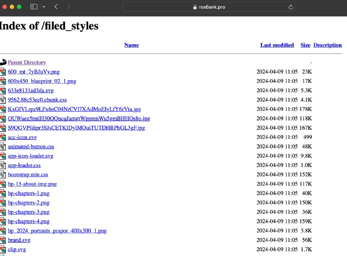347x256 pixels.
Task: Open app-icon-loader.svg file
Action: tap(30, 156)
